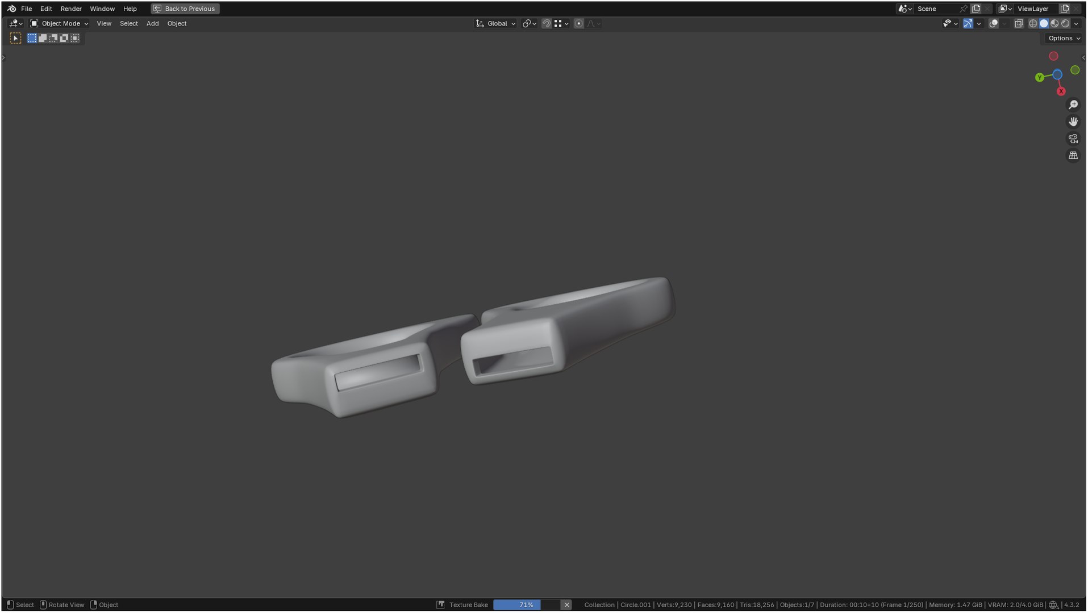
Task: Select rendered viewport shading
Action: tap(1065, 23)
